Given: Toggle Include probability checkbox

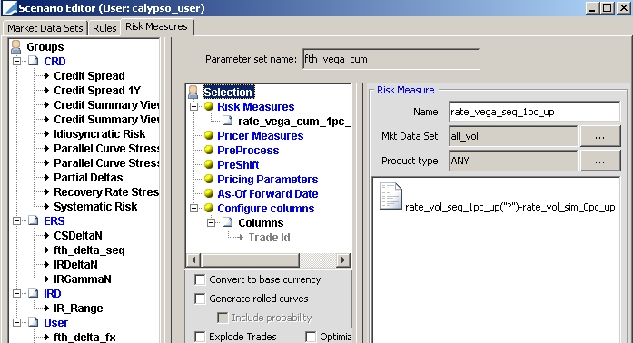Looking at the screenshot, I should [x=223, y=318].
